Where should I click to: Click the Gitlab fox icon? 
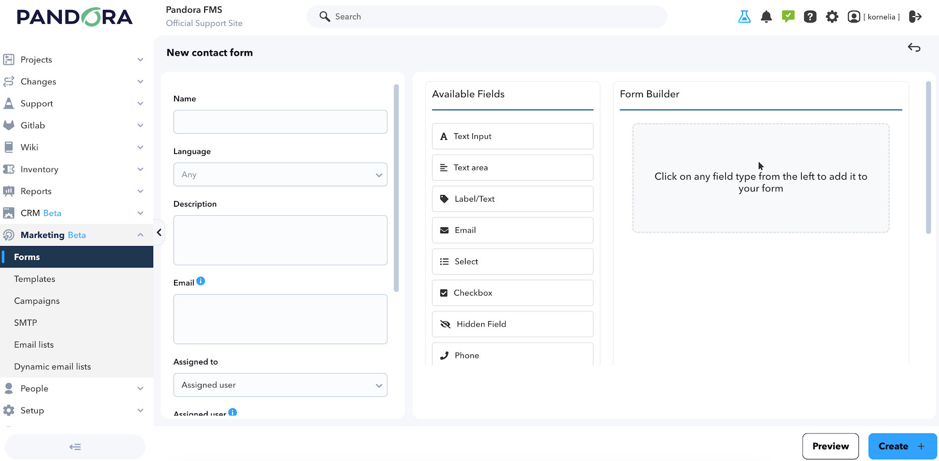[9, 125]
